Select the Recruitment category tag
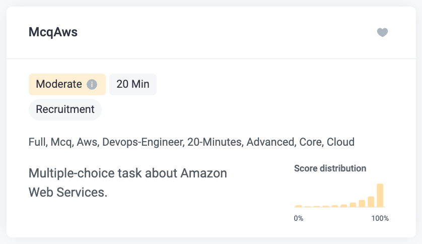Image resolution: width=422 pixels, height=244 pixels. tap(65, 109)
